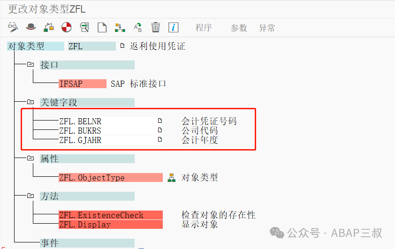This screenshot has width=395, height=249.
Task: Click 对象类型 text beside ZFL.ObjectType
Action: 200,178
